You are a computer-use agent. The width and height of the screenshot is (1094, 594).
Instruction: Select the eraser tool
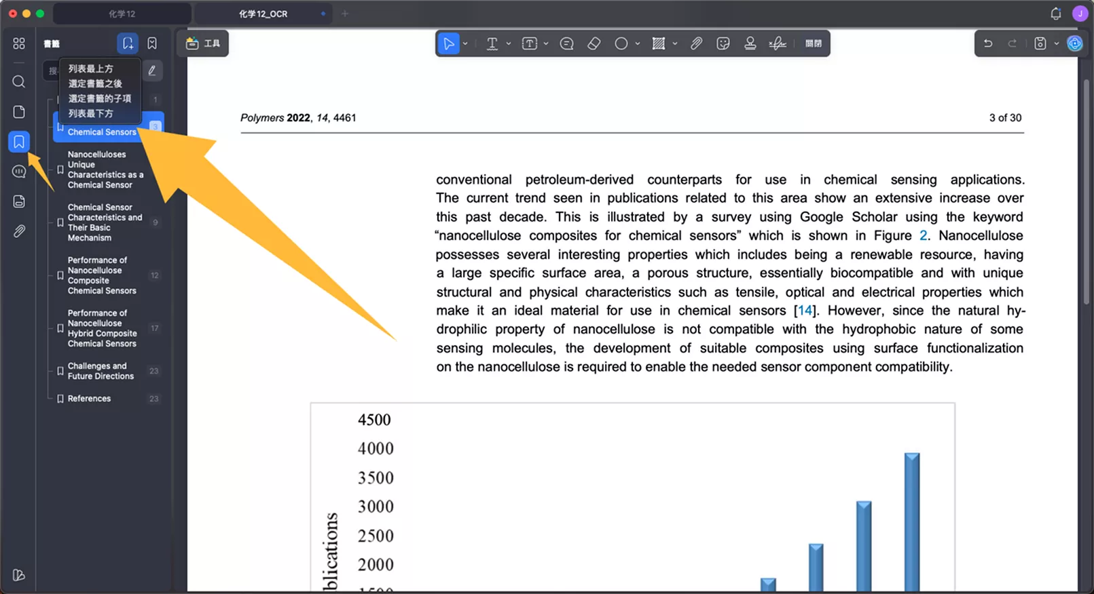[x=594, y=43]
